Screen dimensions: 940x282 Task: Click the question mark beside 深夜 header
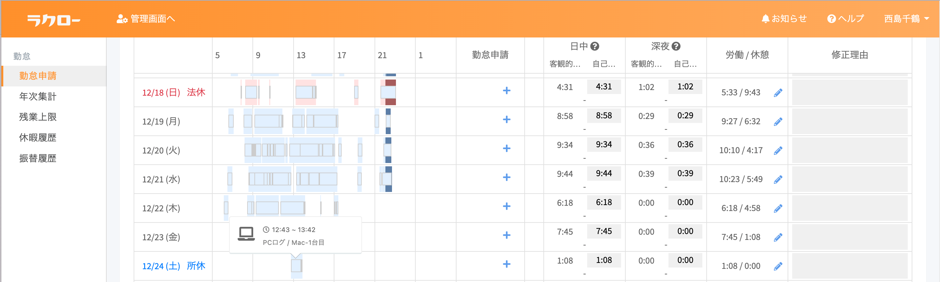tap(676, 46)
